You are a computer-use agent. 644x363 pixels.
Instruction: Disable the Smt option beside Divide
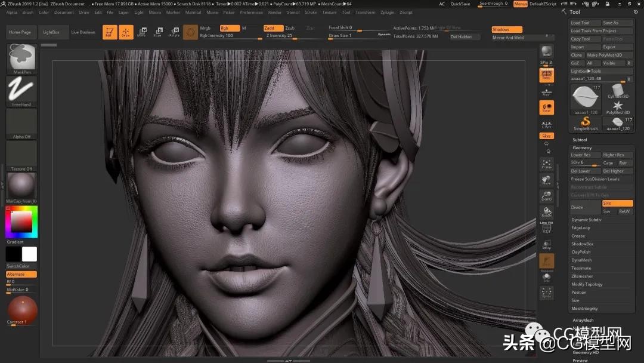[617, 204]
